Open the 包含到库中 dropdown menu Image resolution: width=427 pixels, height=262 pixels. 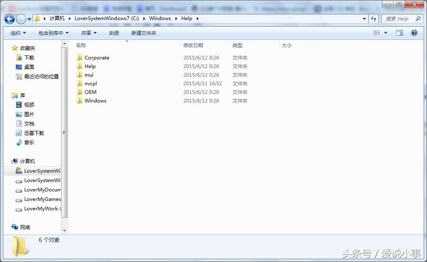(x=53, y=33)
